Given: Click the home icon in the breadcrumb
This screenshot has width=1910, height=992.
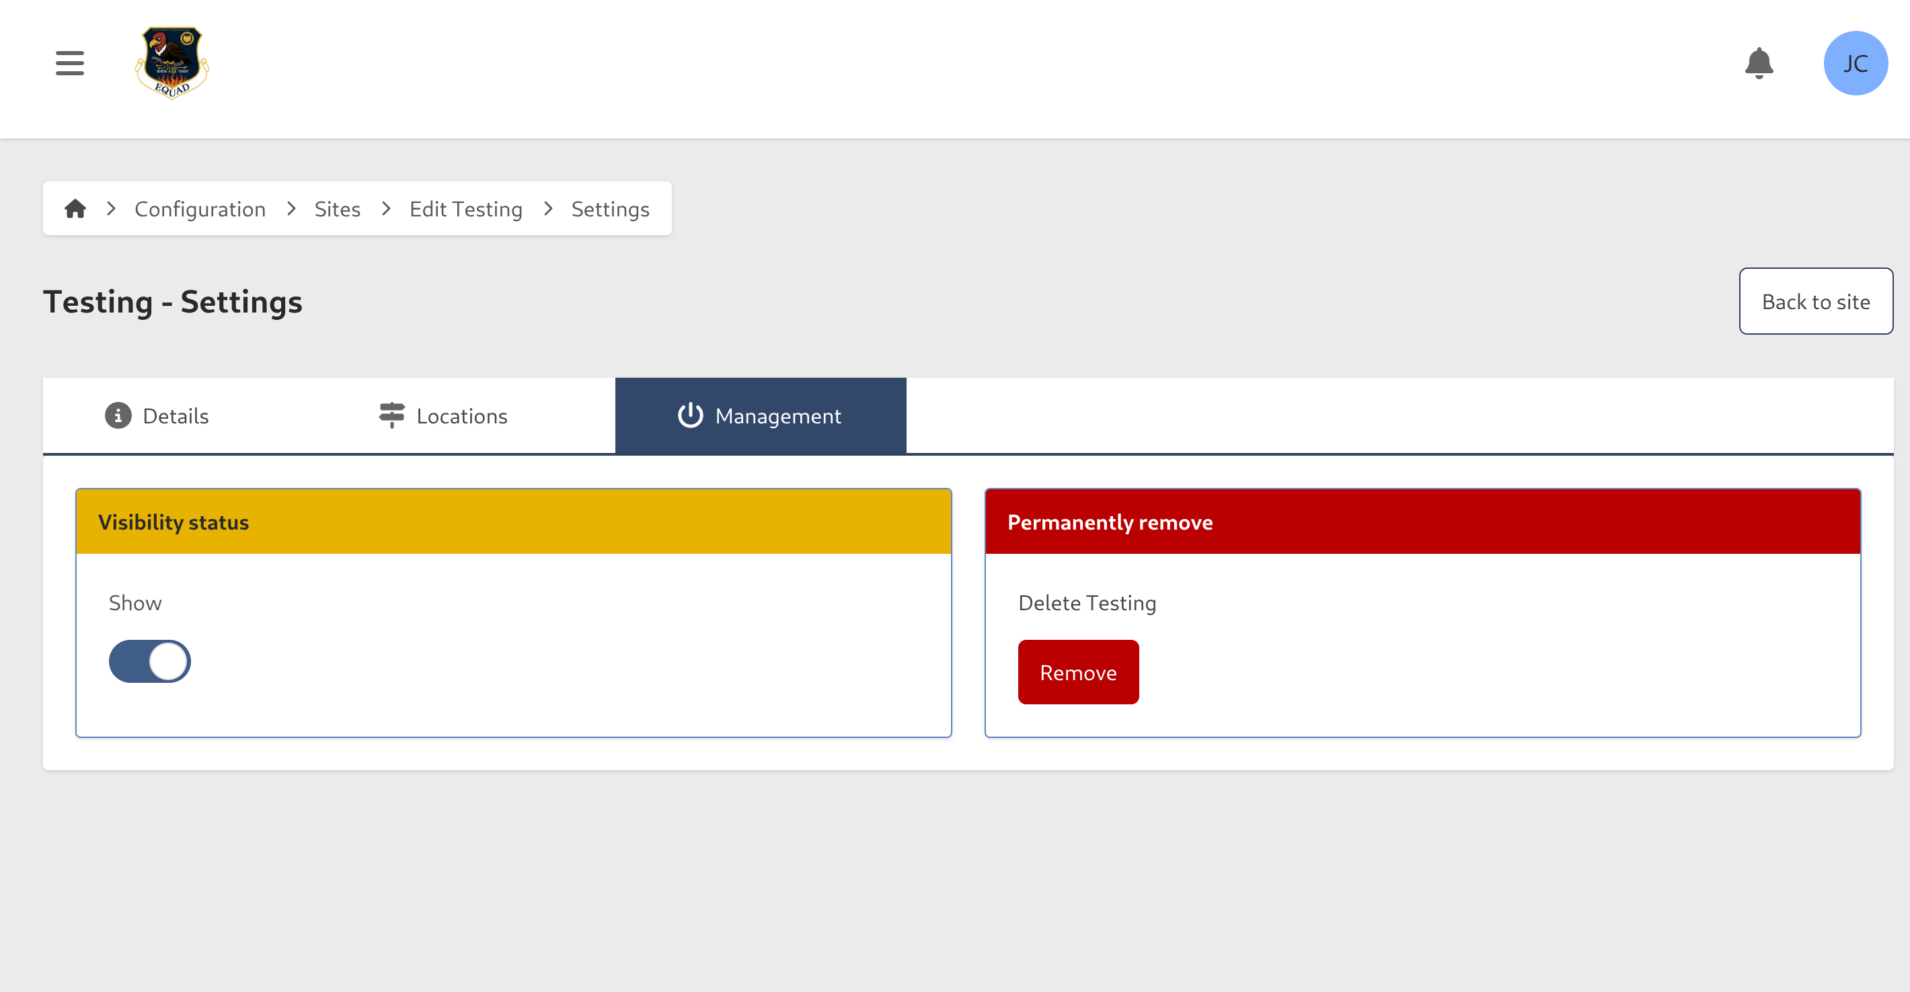Looking at the screenshot, I should [75, 208].
